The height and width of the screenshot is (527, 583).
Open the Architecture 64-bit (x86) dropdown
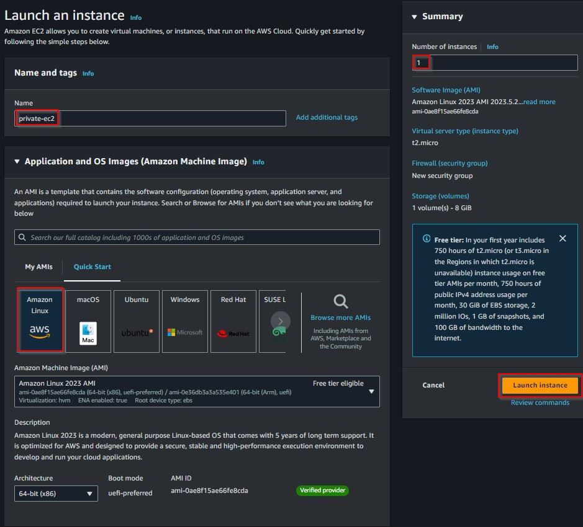56,494
